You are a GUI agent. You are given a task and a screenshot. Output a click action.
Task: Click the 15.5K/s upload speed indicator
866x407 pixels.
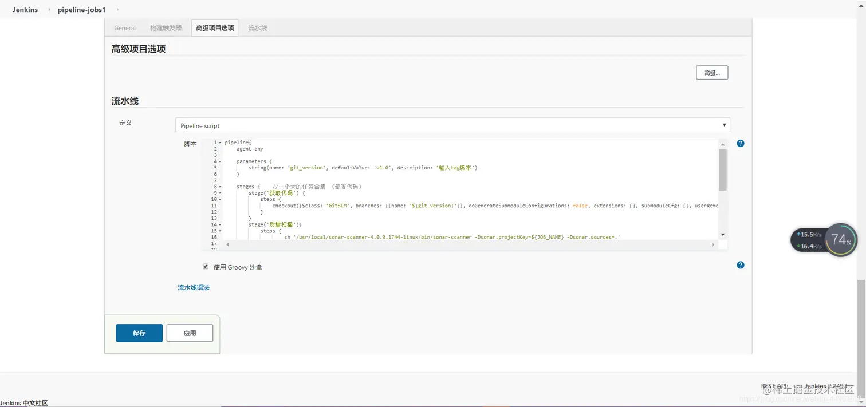point(810,235)
